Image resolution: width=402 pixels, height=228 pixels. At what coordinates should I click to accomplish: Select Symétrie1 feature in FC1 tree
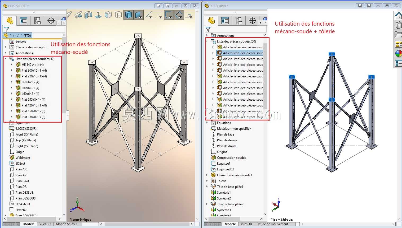221,192
